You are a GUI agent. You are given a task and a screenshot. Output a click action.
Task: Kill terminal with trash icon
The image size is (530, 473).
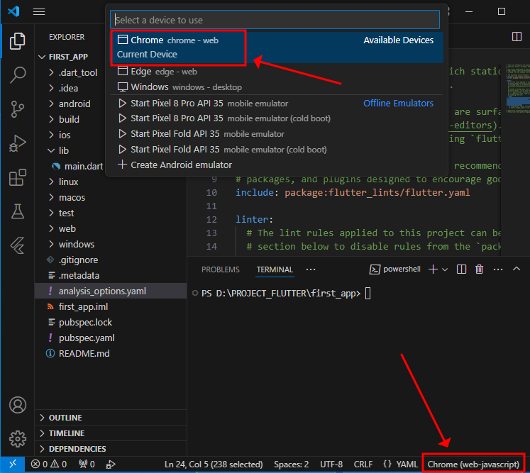click(479, 269)
